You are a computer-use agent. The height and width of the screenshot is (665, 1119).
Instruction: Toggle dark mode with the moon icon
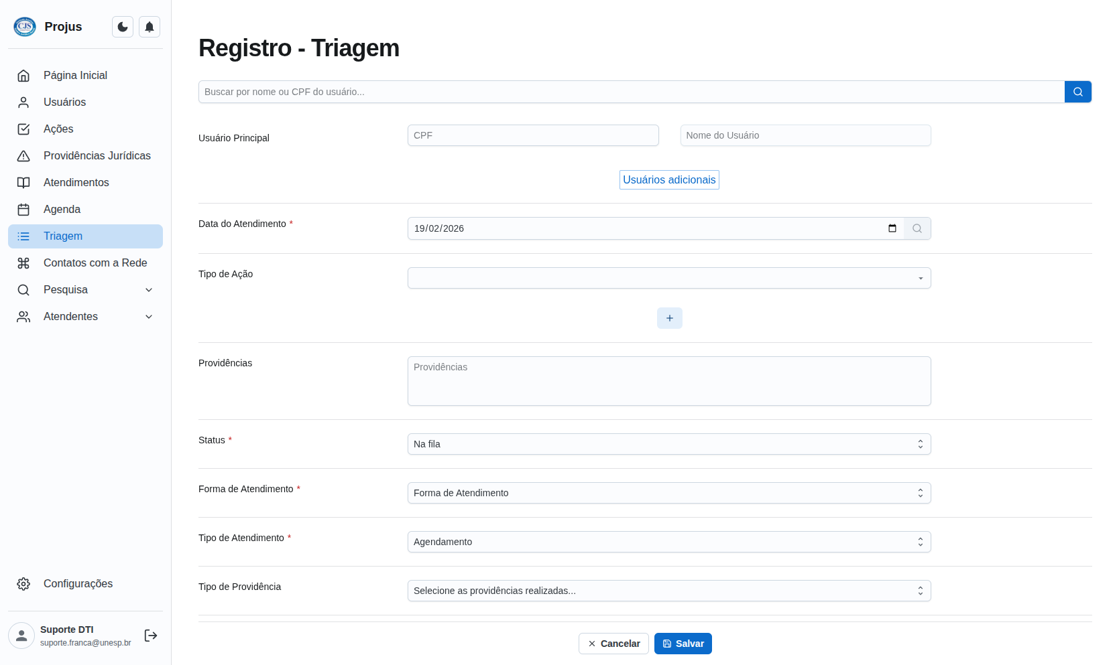click(x=123, y=27)
